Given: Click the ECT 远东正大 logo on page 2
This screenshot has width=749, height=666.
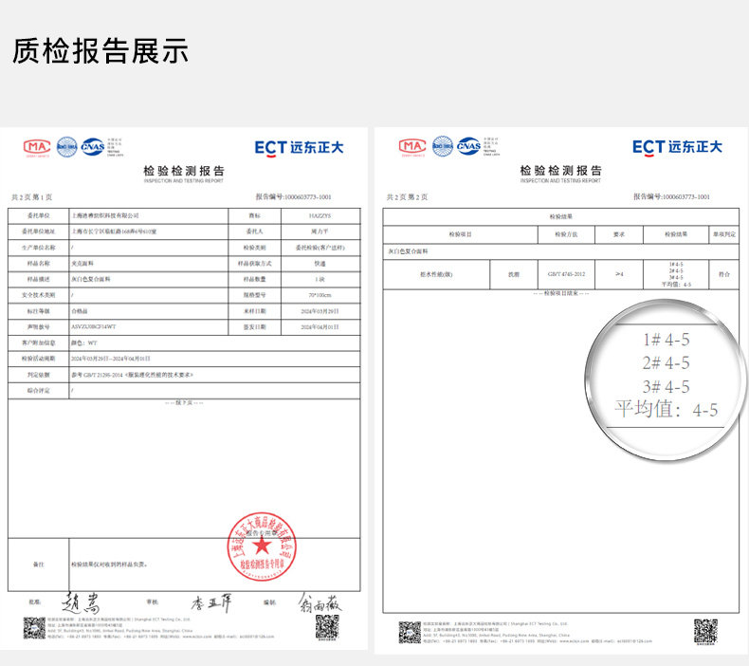Looking at the screenshot, I should [677, 147].
